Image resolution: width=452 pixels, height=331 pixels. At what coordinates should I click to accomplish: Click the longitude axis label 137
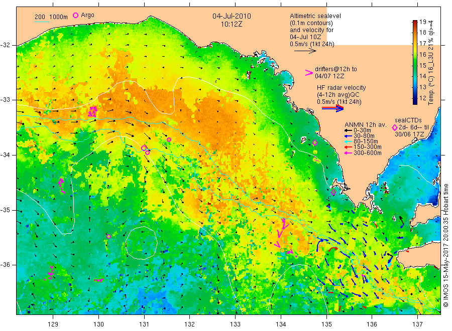(417, 324)
